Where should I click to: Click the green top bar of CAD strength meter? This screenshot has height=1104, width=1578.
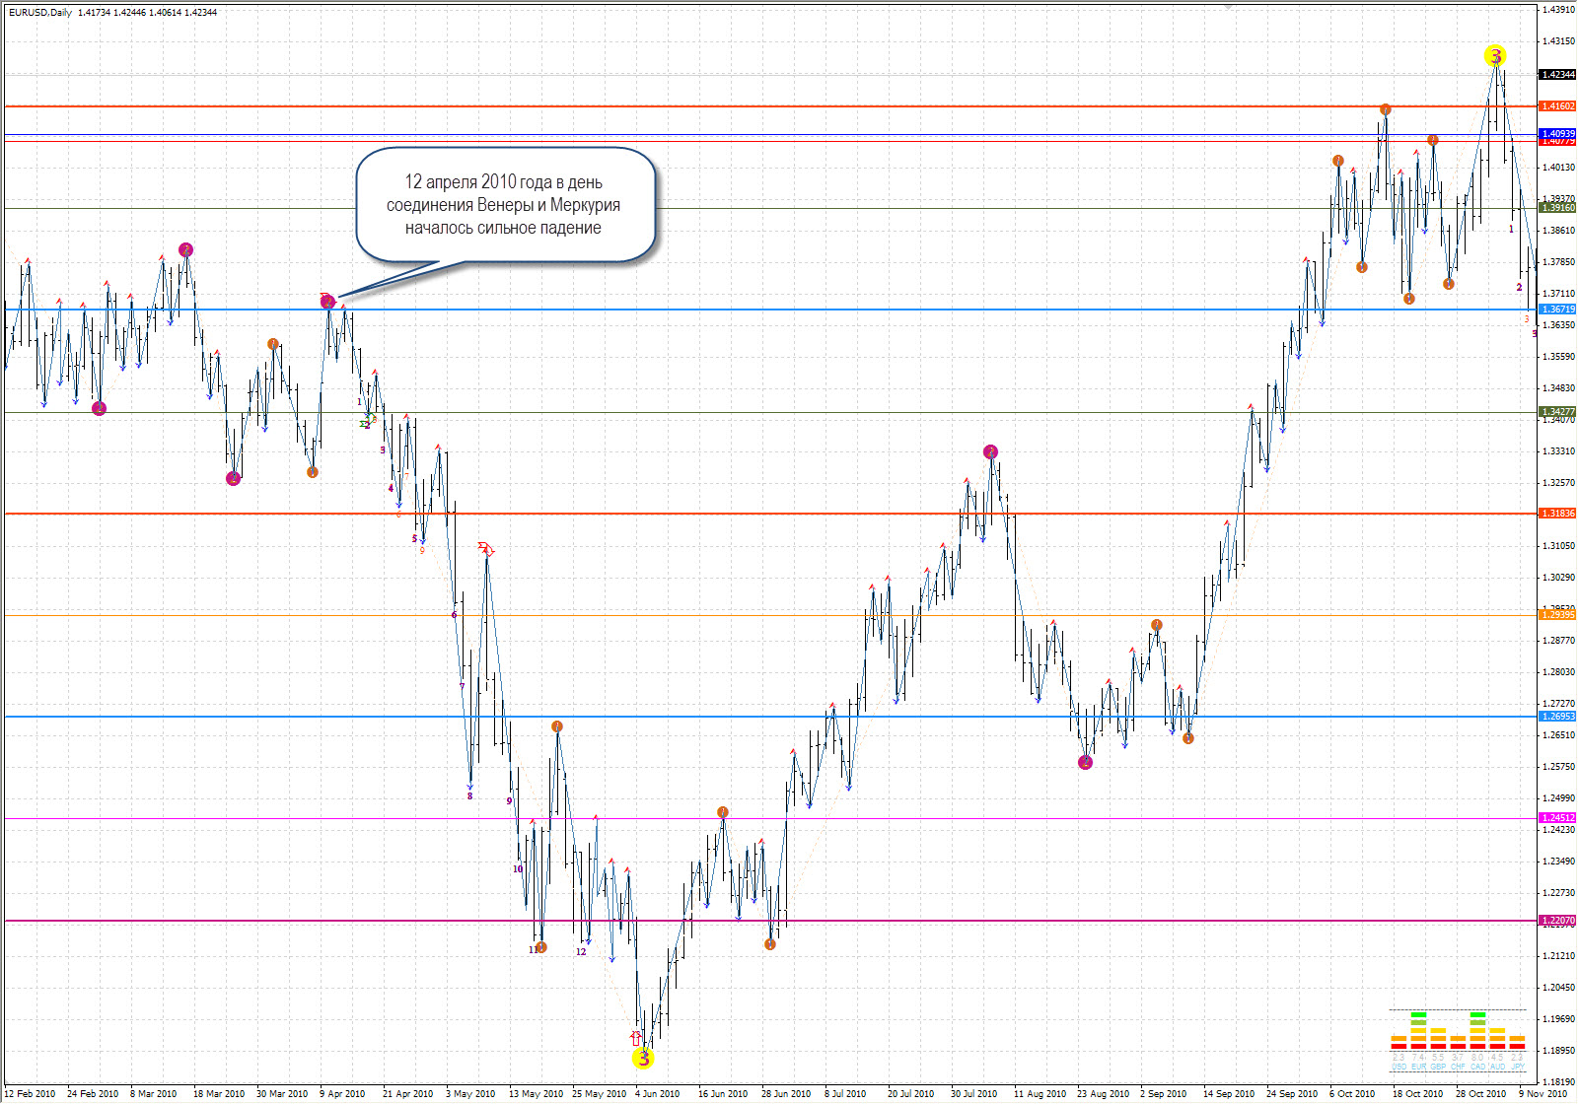click(1477, 1015)
